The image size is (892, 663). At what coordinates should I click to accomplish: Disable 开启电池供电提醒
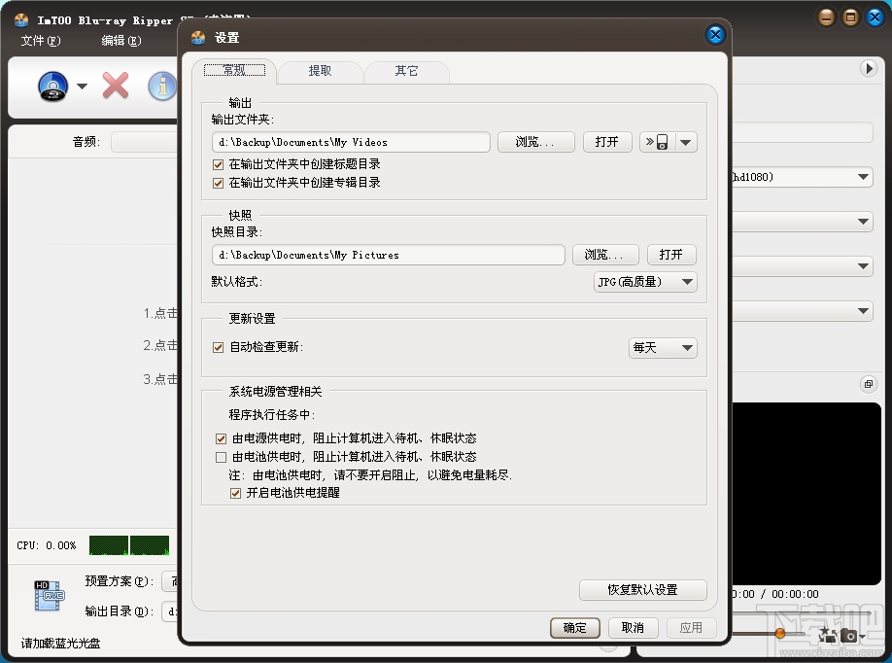coord(236,493)
